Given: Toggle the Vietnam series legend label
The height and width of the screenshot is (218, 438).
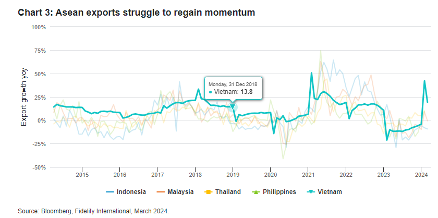Looking at the screenshot, I should (330, 192).
